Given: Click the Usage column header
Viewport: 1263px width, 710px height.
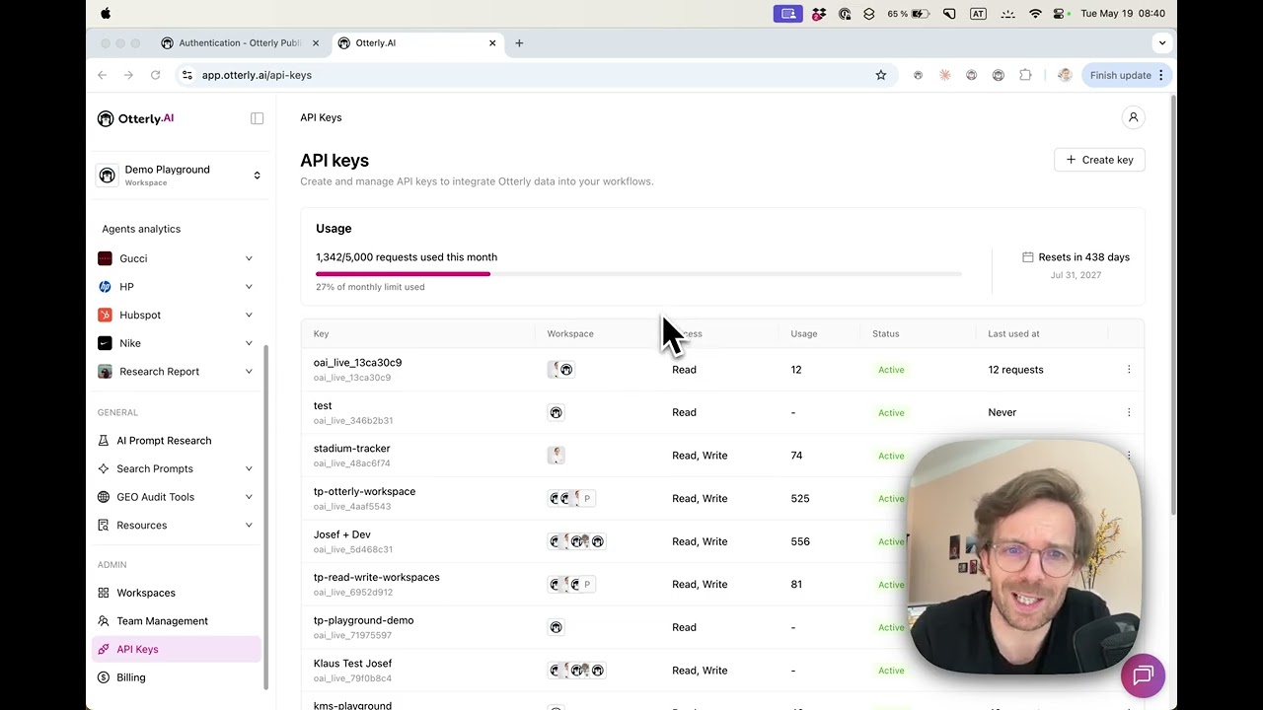Looking at the screenshot, I should click(804, 333).
